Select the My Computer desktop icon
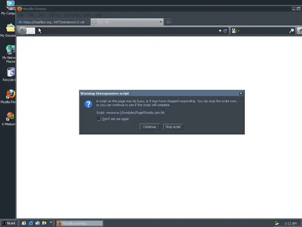 [8, 8]
